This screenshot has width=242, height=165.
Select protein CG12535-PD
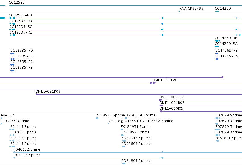22,51
